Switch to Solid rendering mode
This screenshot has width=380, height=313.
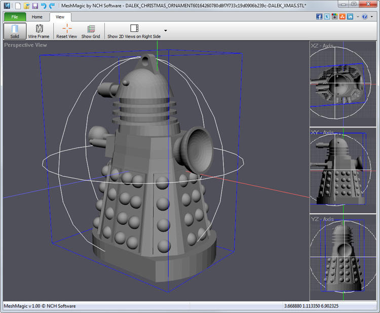[x=15, y=31]
